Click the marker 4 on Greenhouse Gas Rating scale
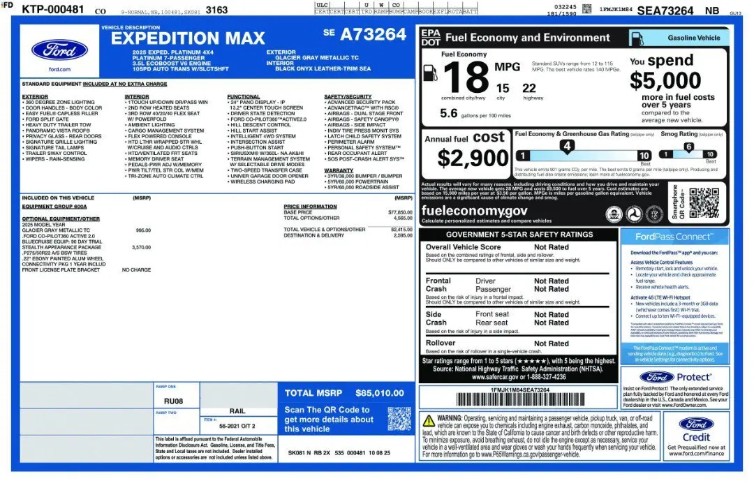The image size is (754, 488). 568,146
